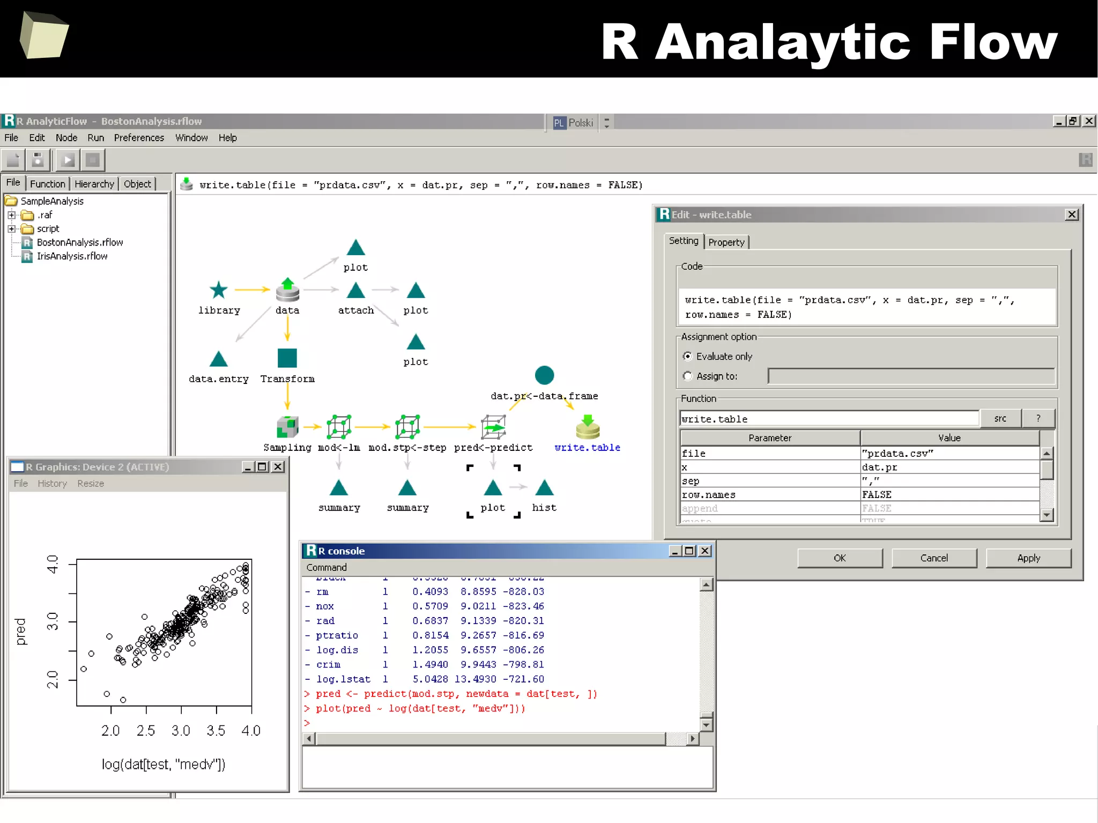Screen dimensions: 1098x823
Task: Switch to the Hierarchy tab
Action: click(94, 184)
